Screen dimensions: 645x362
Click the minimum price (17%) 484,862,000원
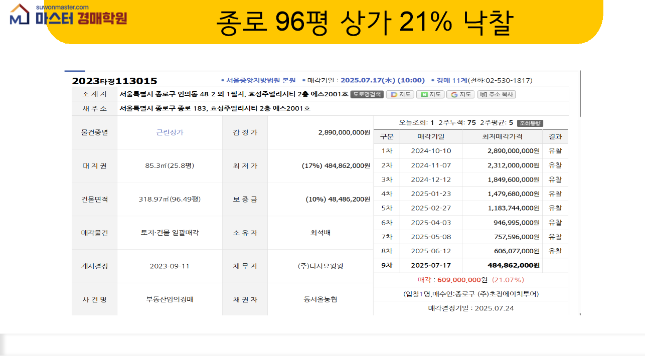click(336, 165)
